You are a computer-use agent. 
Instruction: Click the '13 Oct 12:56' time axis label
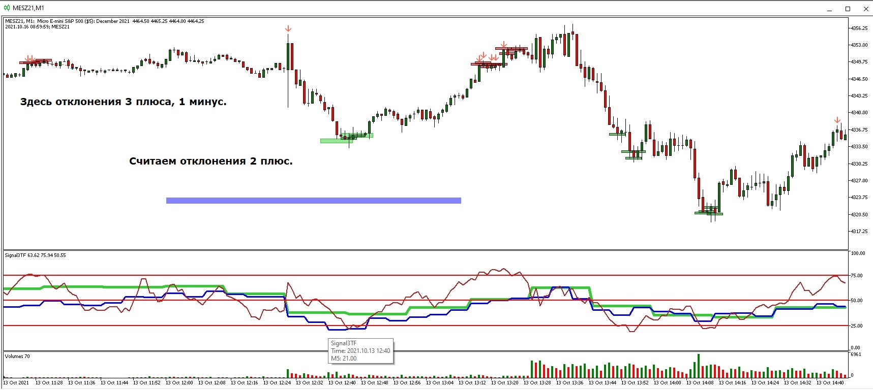(407, 383)
